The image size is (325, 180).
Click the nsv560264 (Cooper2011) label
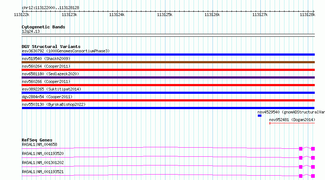46,66
